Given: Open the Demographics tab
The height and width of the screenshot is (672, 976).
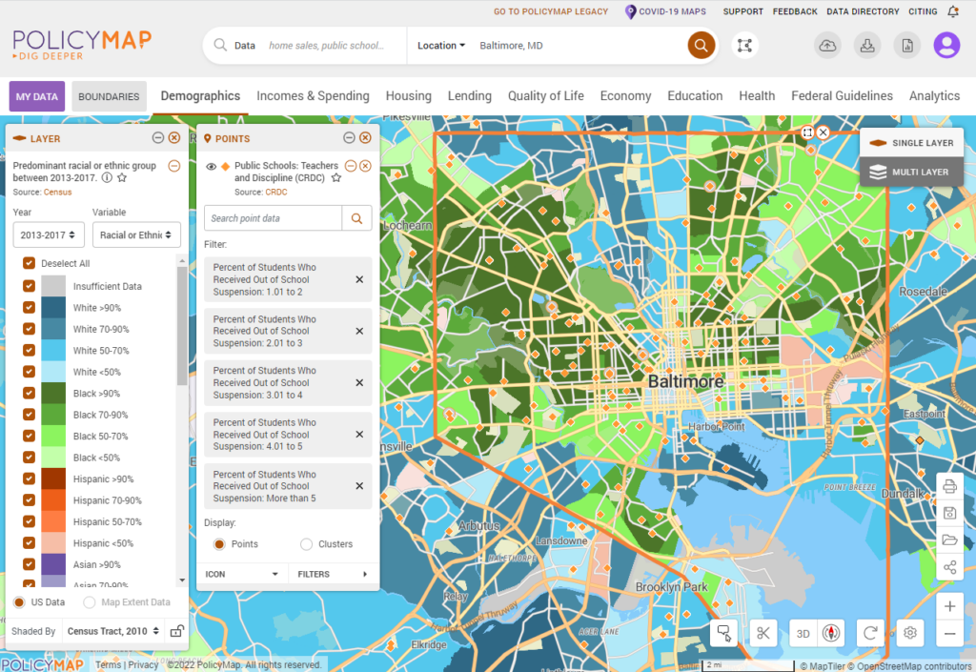Looking at the screenshot, I should tap(200, 96).
